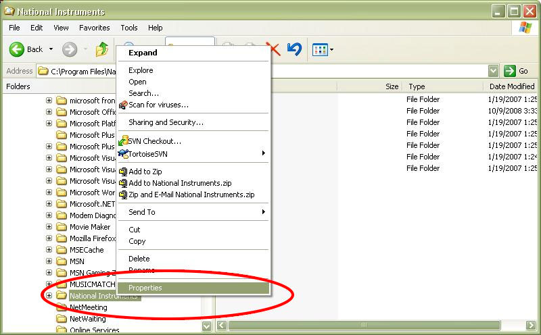Expand the microsoft frontpage folder node
Screen dimensions: 541x335
pyautogui.click(x=49, y=100)
